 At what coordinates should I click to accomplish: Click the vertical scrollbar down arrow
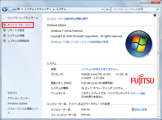tap(159, 117)
